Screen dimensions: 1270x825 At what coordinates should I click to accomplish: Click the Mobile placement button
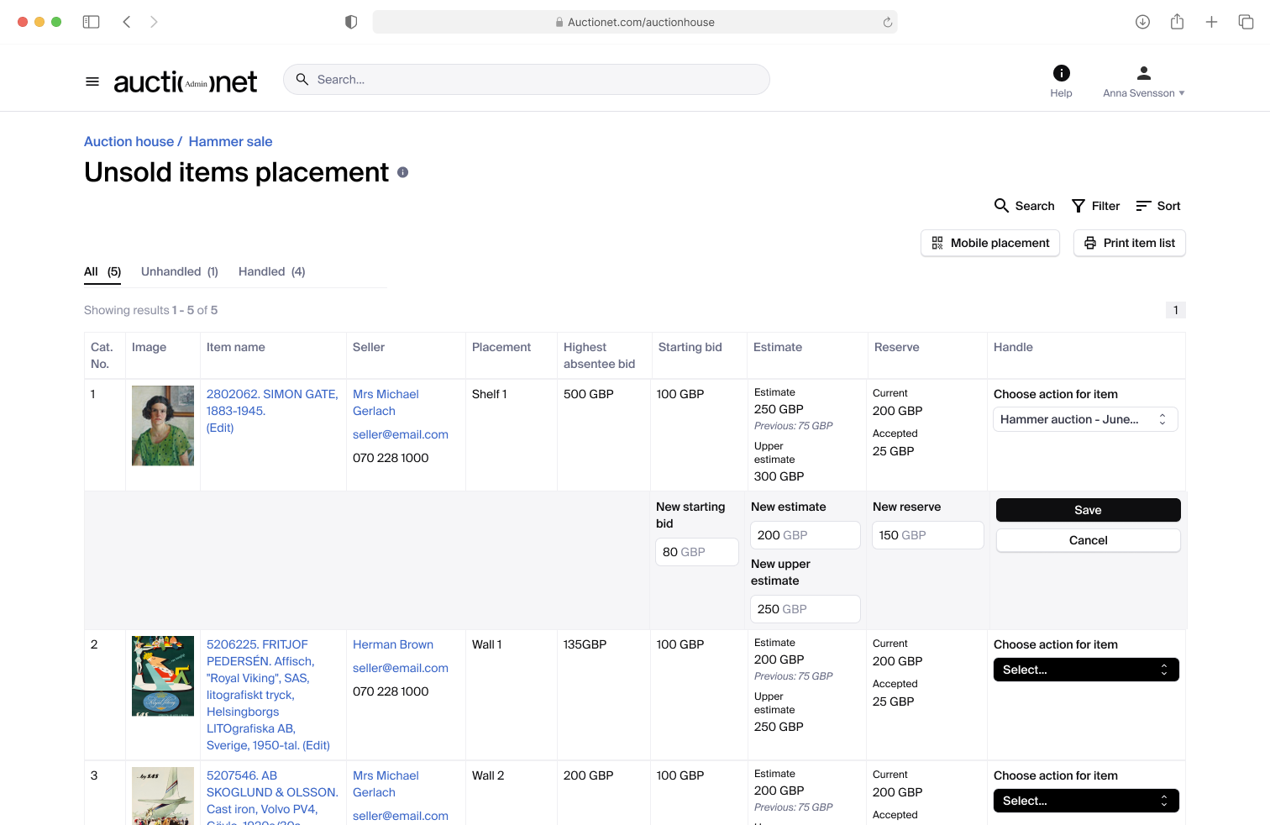pyautogui.click(x=990, y=243)
